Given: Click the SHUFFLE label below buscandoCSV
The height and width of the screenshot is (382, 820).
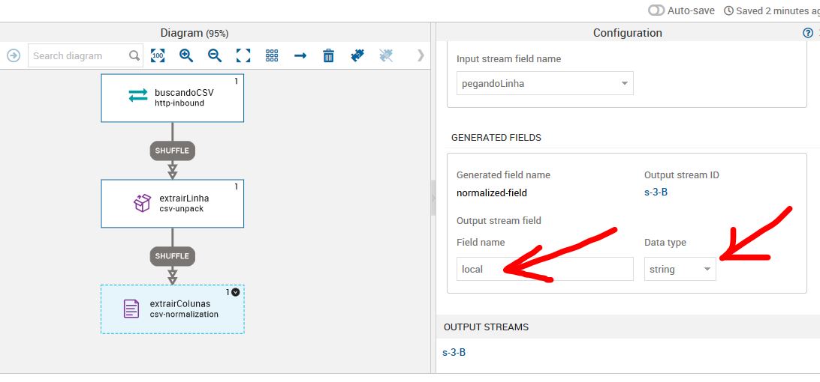Looking at the screenshot, I should 172,151.
